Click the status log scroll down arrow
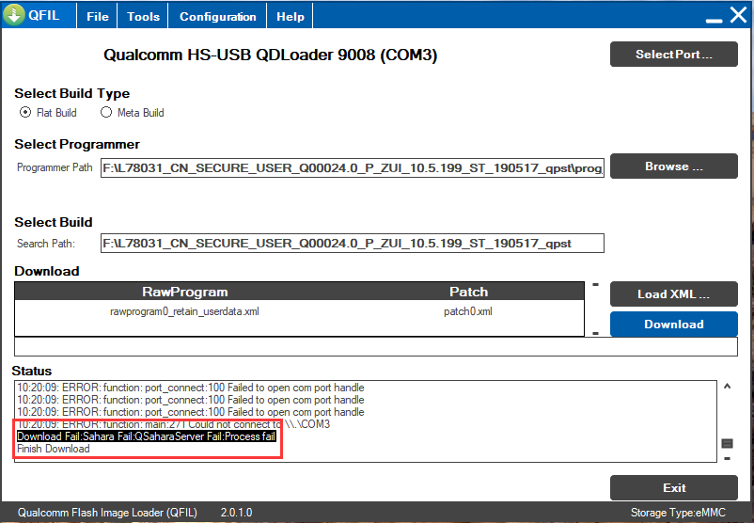 coord(727,458)
